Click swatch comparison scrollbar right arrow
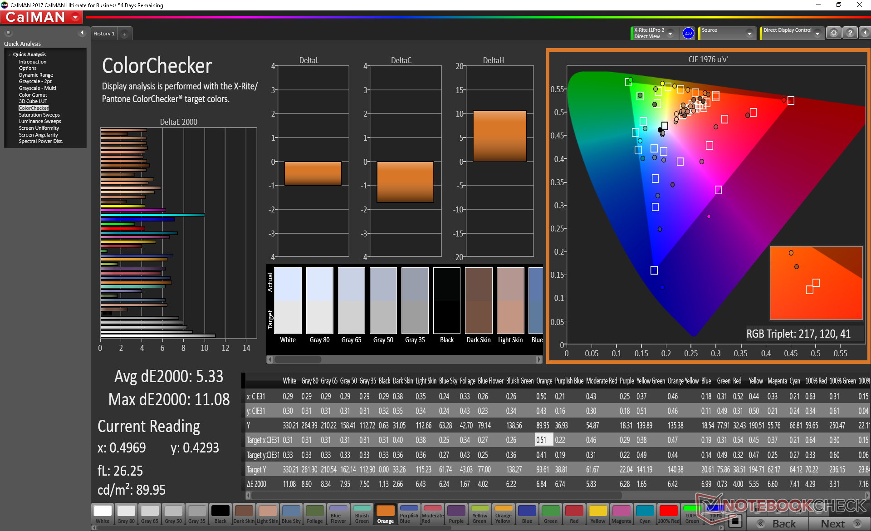 539,359
